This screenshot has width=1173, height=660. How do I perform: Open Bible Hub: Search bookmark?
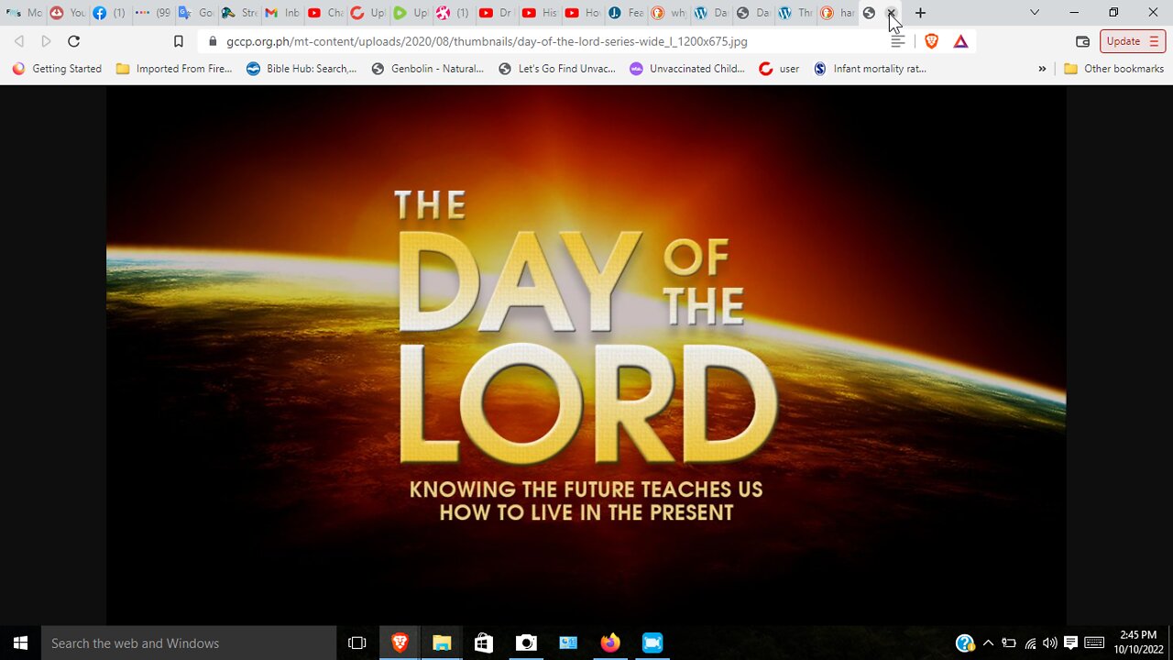pyautogui.click(x=301, y=69)
